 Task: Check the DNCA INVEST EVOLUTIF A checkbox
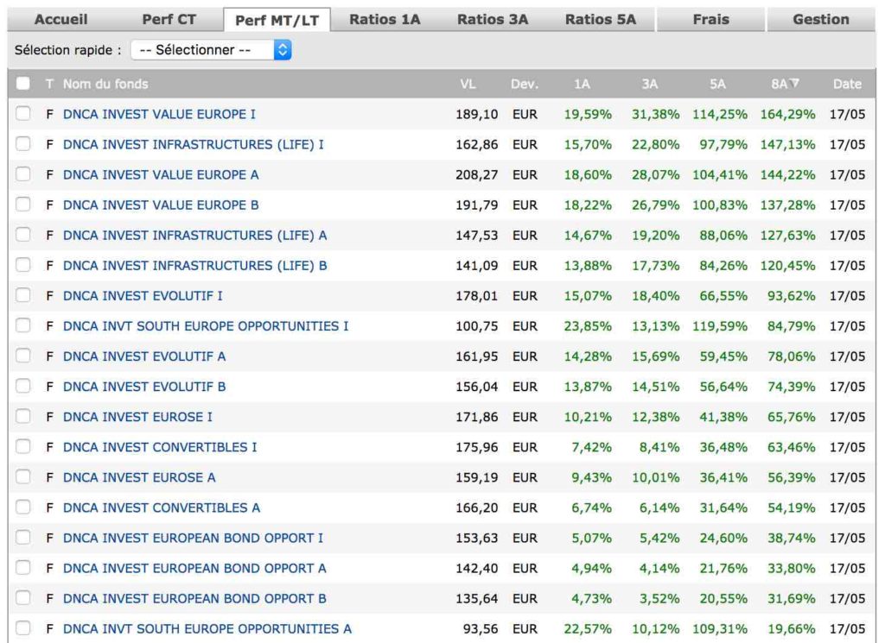coord(23,356)
